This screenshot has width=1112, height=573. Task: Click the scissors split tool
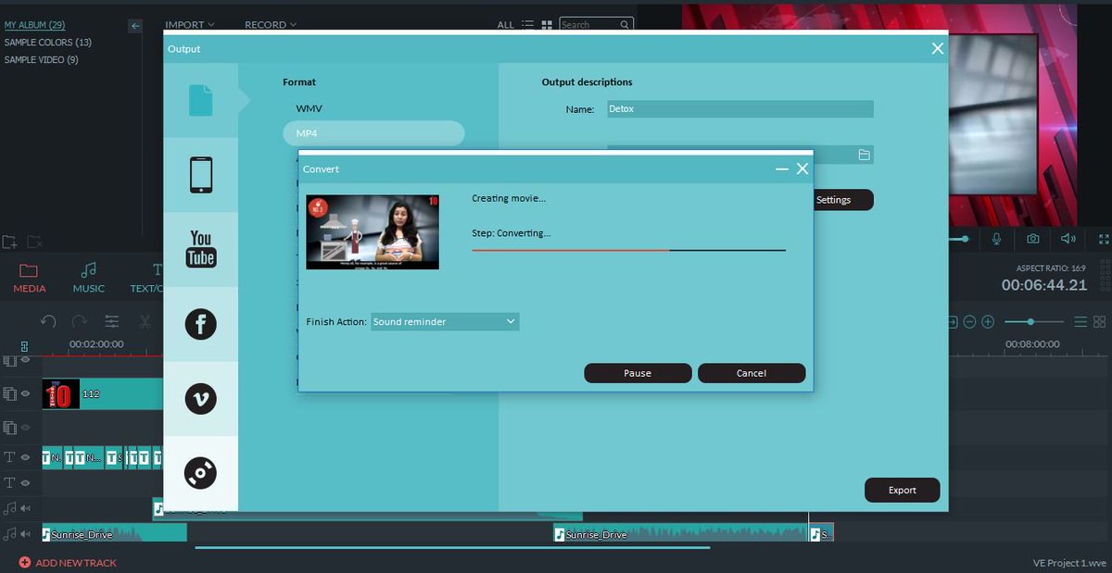pos(145,321)
